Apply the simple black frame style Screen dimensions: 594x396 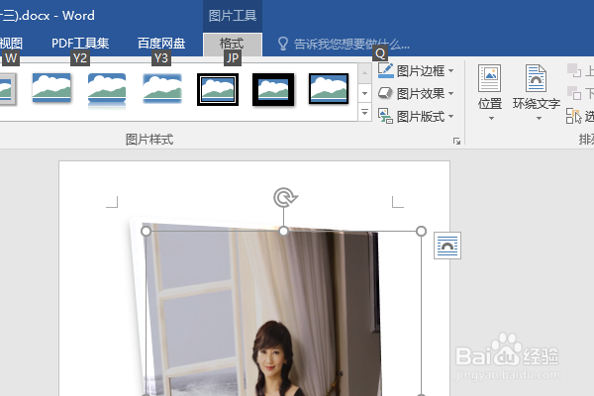[329, 89]
